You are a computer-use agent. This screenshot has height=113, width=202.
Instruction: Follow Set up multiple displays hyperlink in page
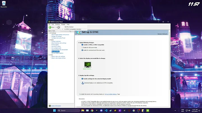[x=111, y=94]
